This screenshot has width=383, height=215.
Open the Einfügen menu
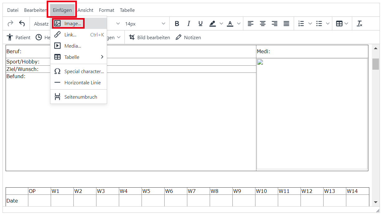coord(62,10)
